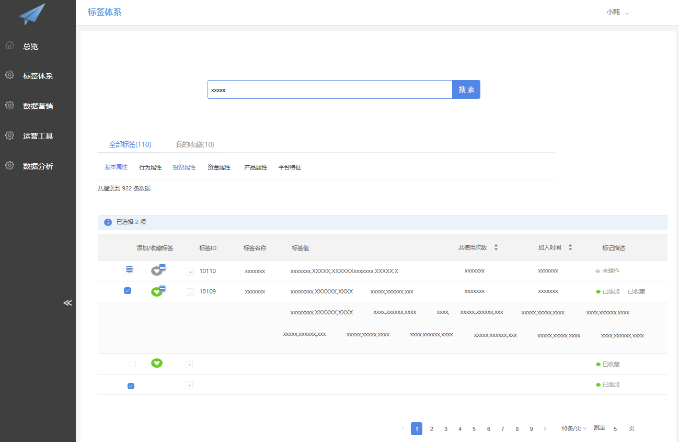The width and height of the screenshot is (679, 442).
Task: Open 数据分析 in sidebar menu
Action: 38,166
